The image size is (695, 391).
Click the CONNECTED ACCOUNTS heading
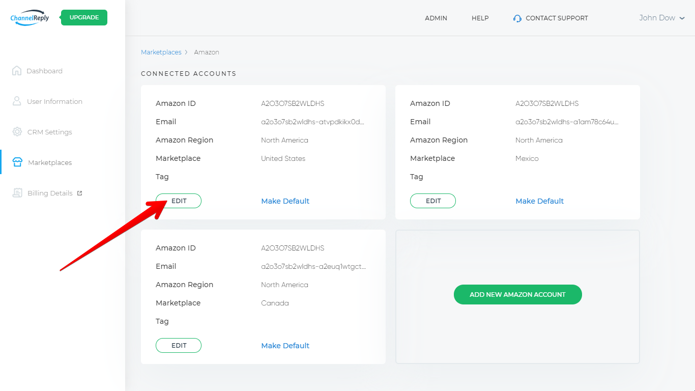pos(189,73)
